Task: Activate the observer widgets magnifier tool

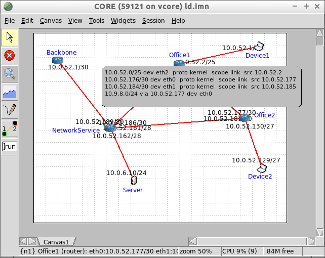Action: [10, 74]
